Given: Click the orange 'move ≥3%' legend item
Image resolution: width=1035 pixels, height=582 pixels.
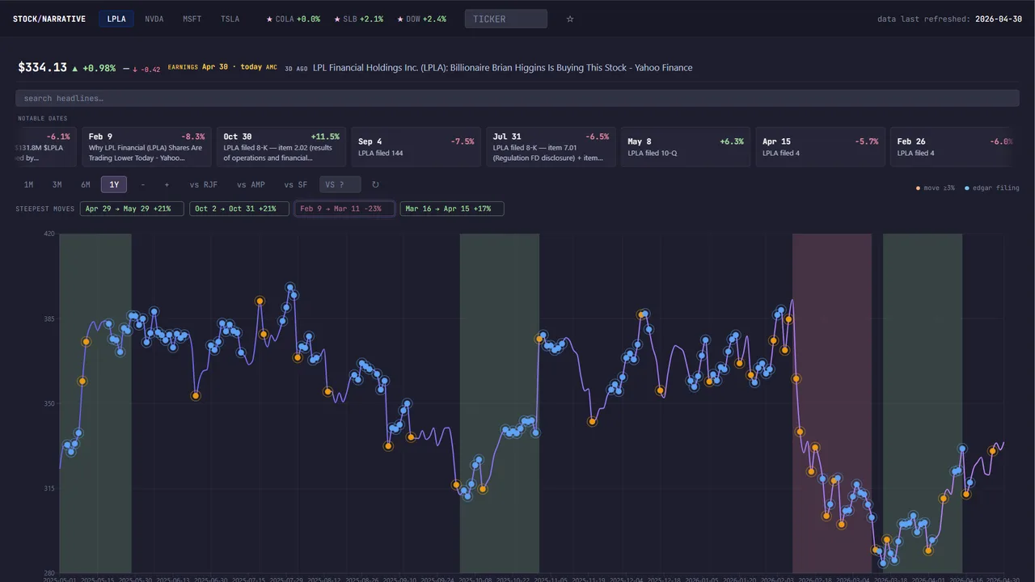Looking at the screenshot, I should (x=936, y=188).
